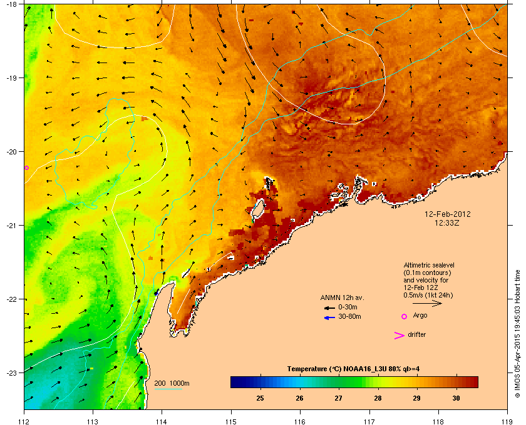The image size is (526, 425).
Task: Click the '200 1000m' bathymetry label
Action: (x=172, y=384)
